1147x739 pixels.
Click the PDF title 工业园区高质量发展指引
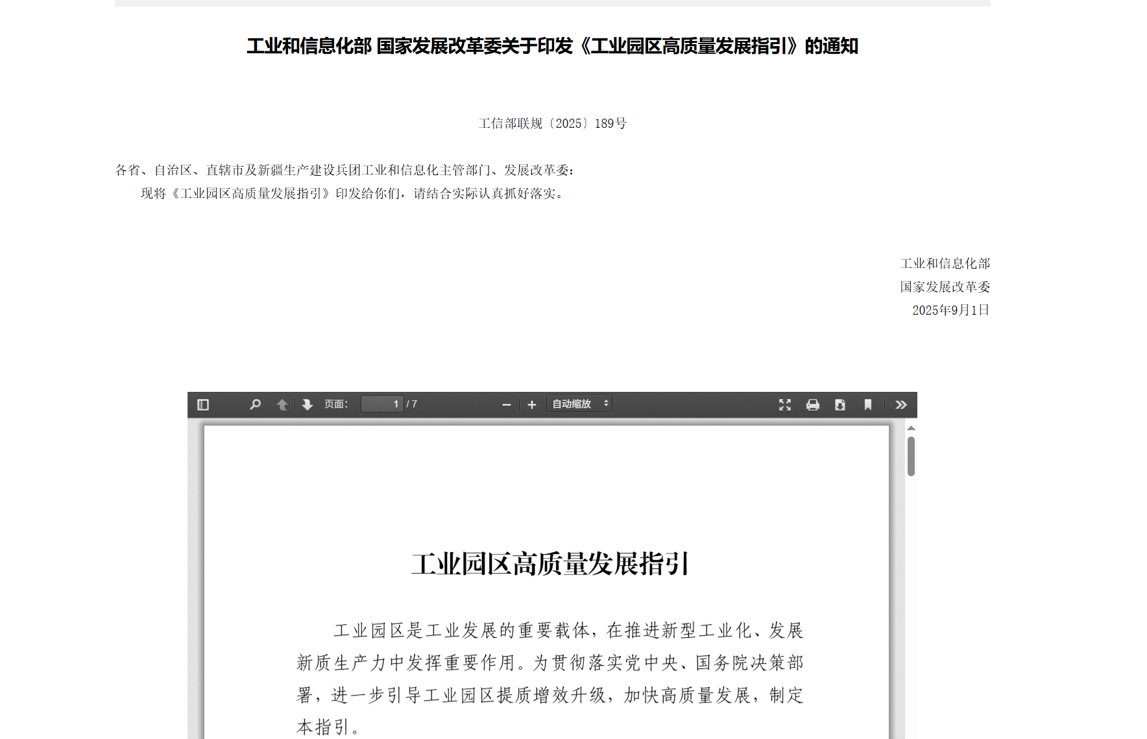click(550, 564)
